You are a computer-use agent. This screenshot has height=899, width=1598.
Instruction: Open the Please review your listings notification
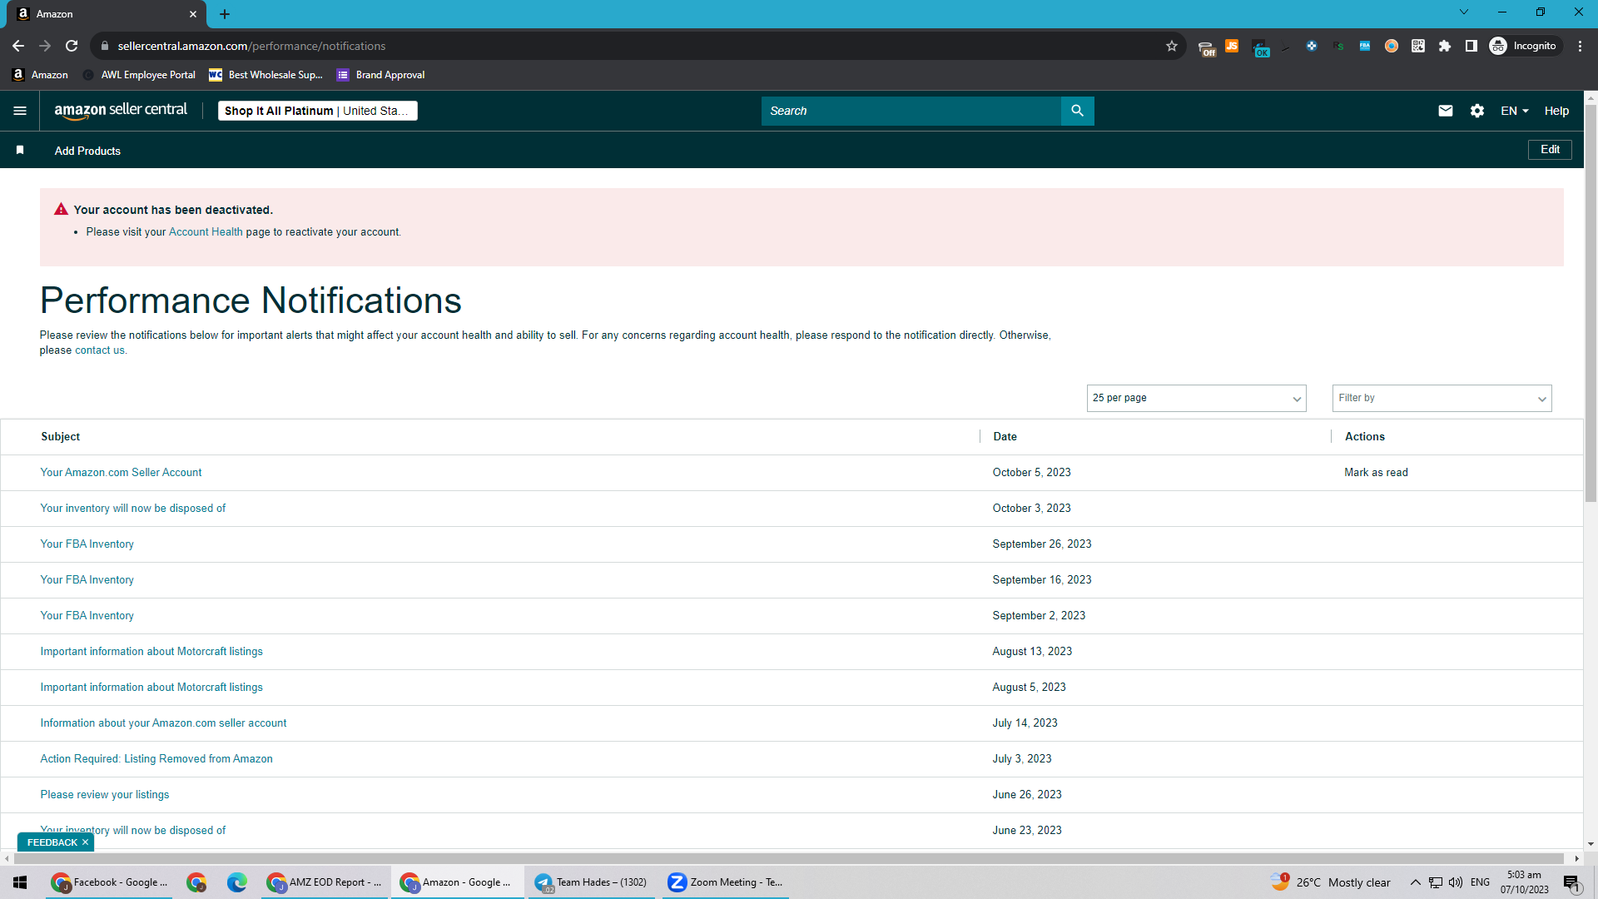pos(105,794)
